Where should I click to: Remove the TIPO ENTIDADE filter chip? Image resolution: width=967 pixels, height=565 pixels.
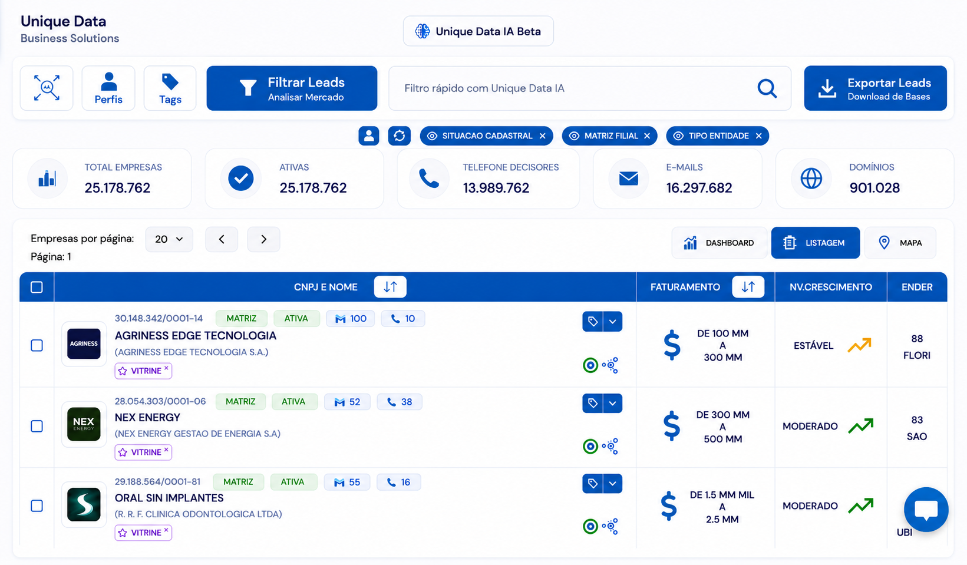(x=759, y=136)
